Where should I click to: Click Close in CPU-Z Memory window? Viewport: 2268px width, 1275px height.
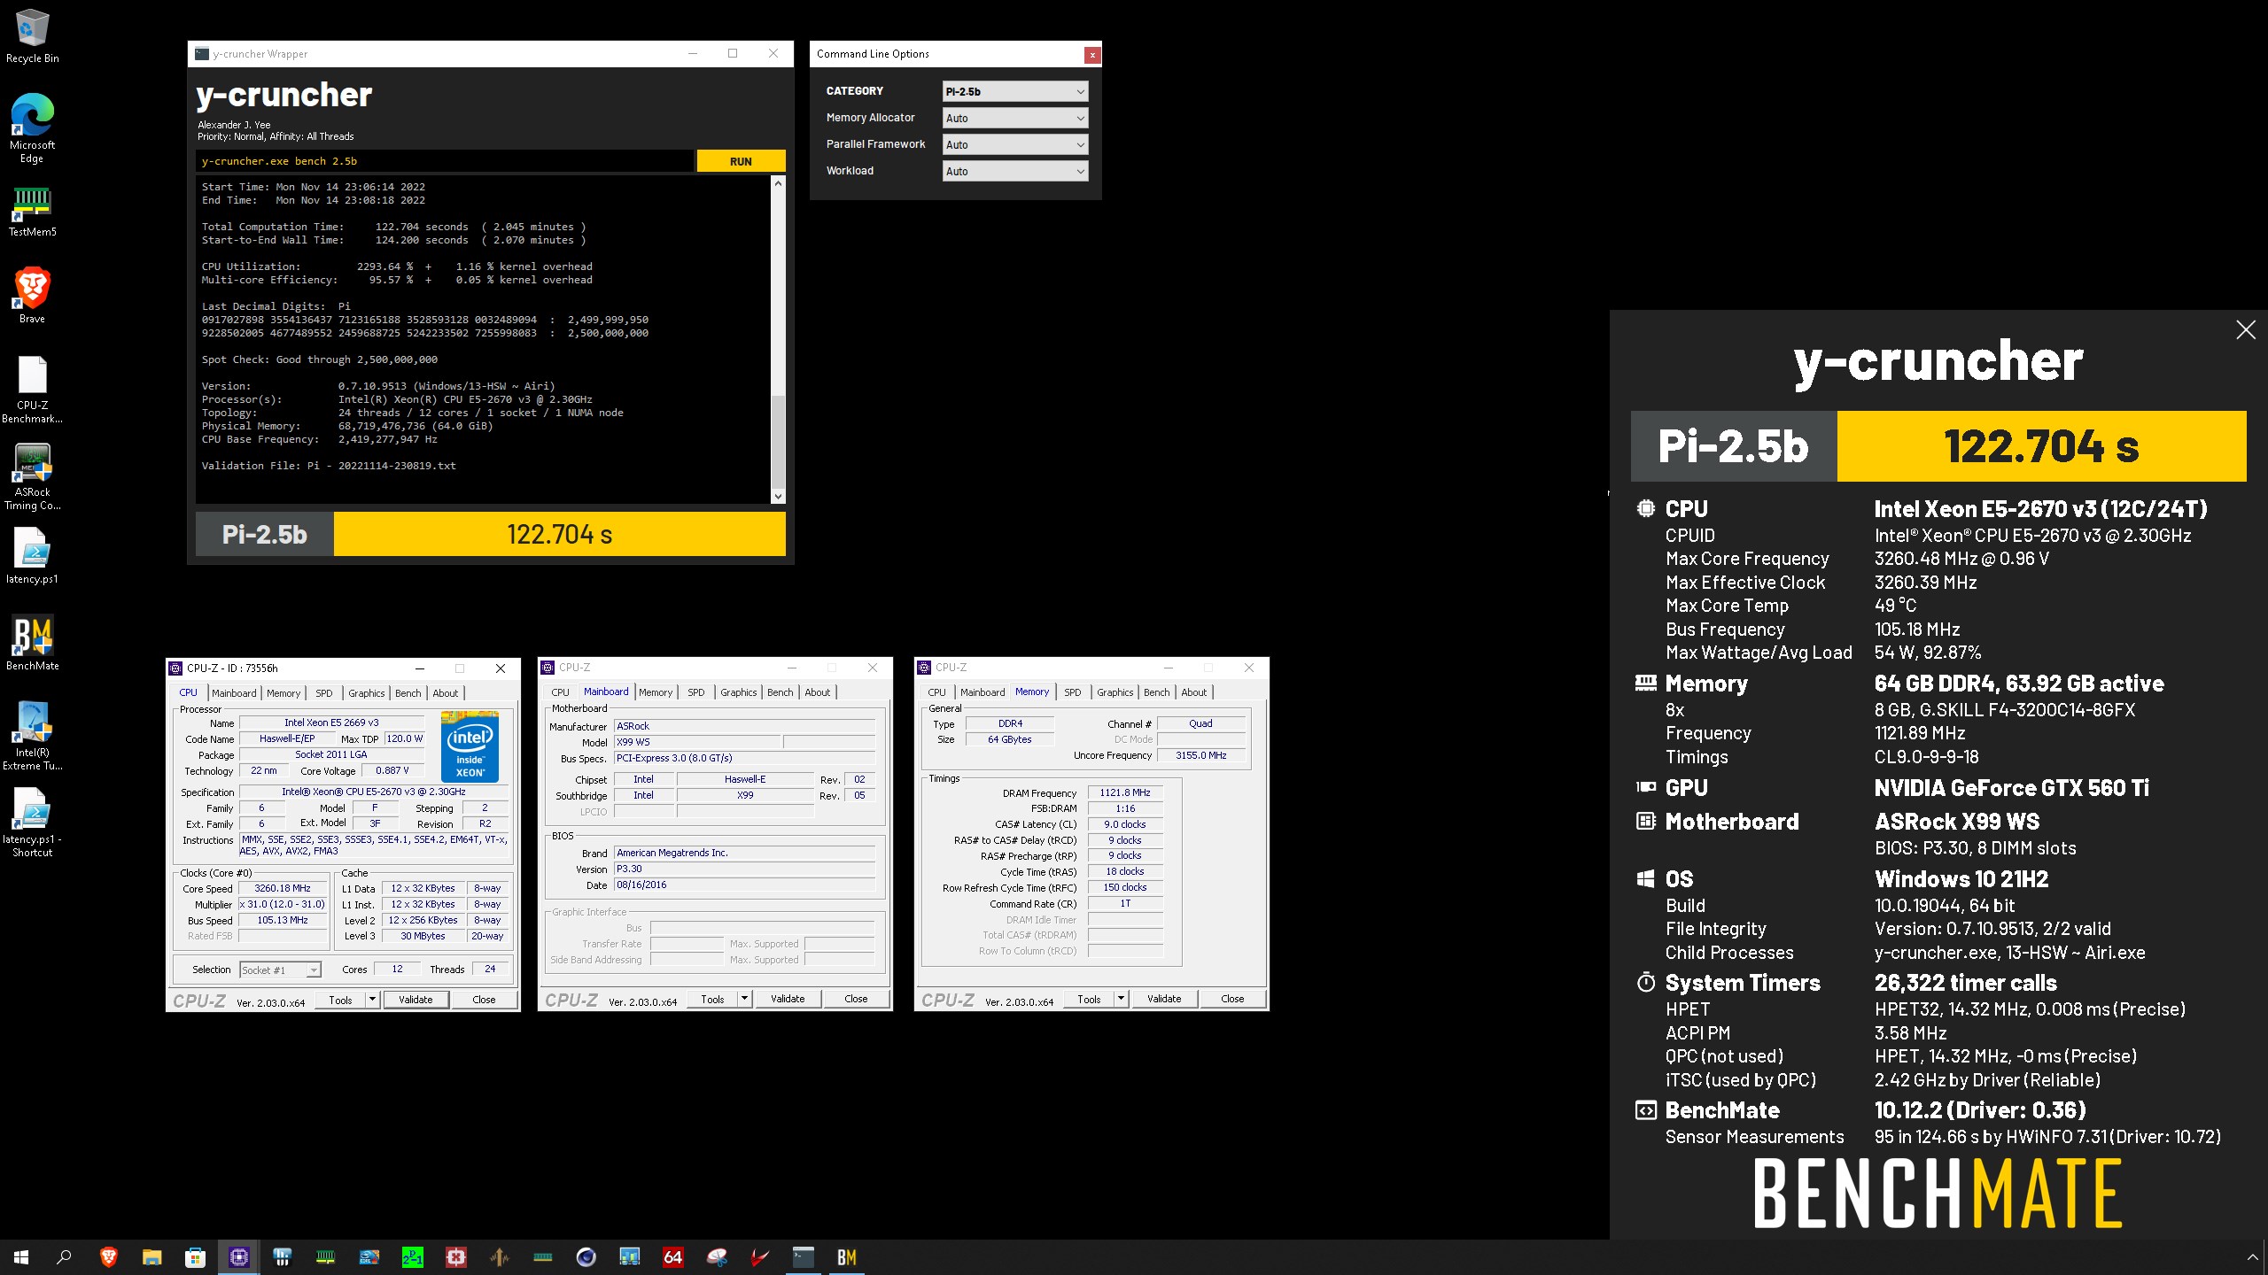(1232, 999)
